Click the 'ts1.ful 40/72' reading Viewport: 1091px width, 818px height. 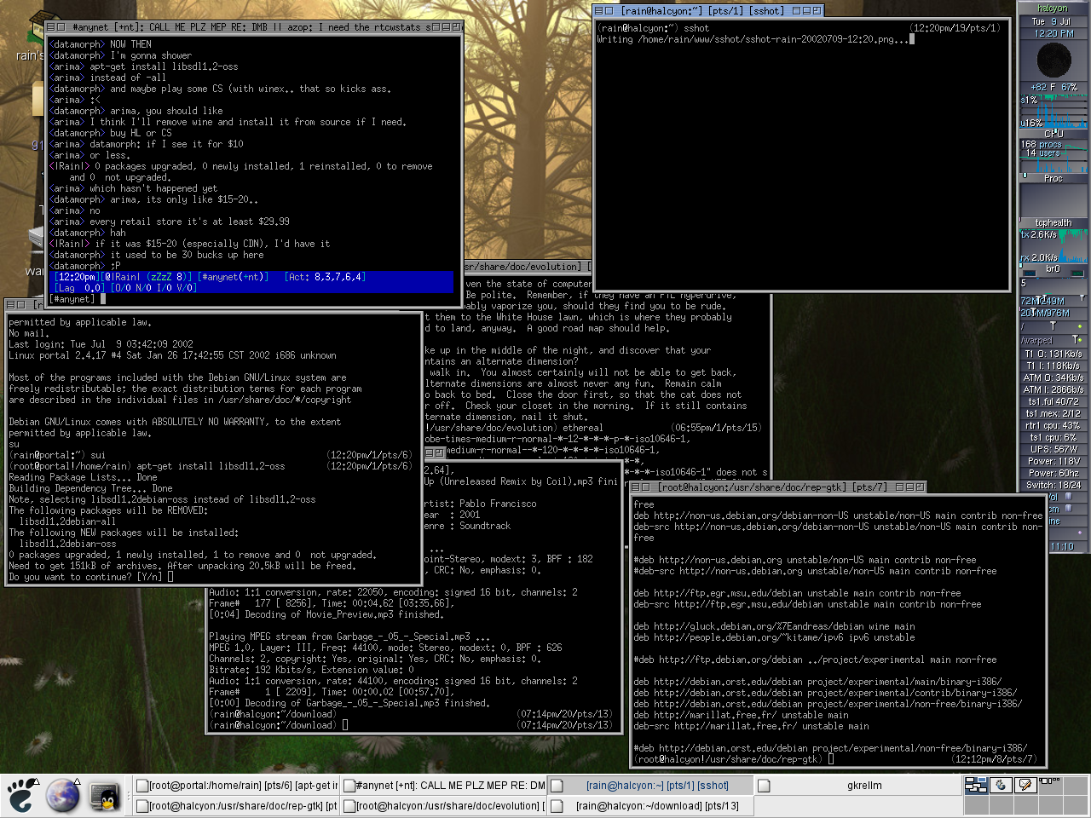tap(1053, 401)
